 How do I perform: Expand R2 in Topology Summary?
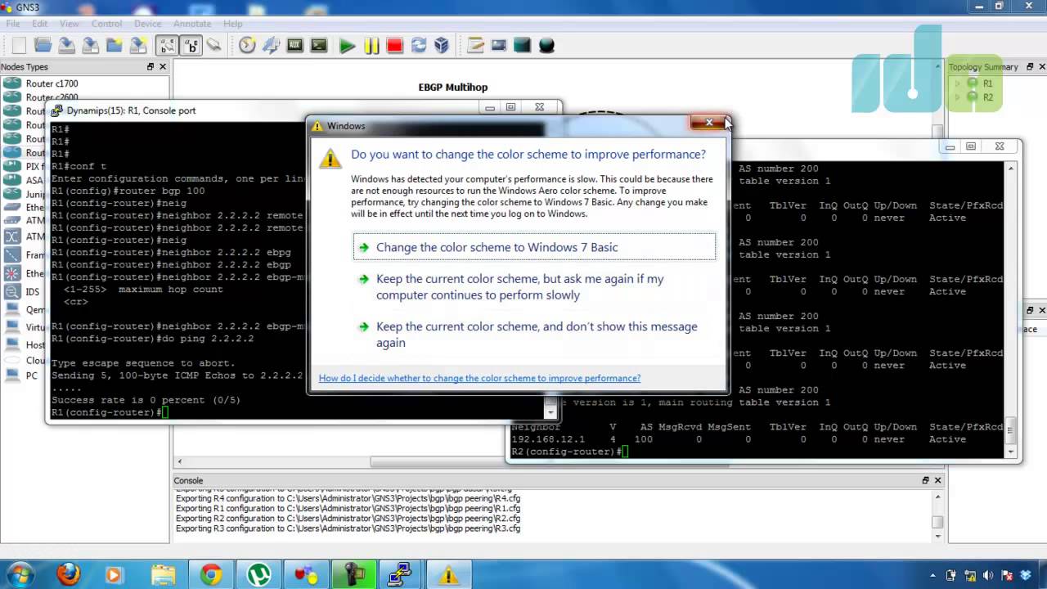(x=958, y=97)
